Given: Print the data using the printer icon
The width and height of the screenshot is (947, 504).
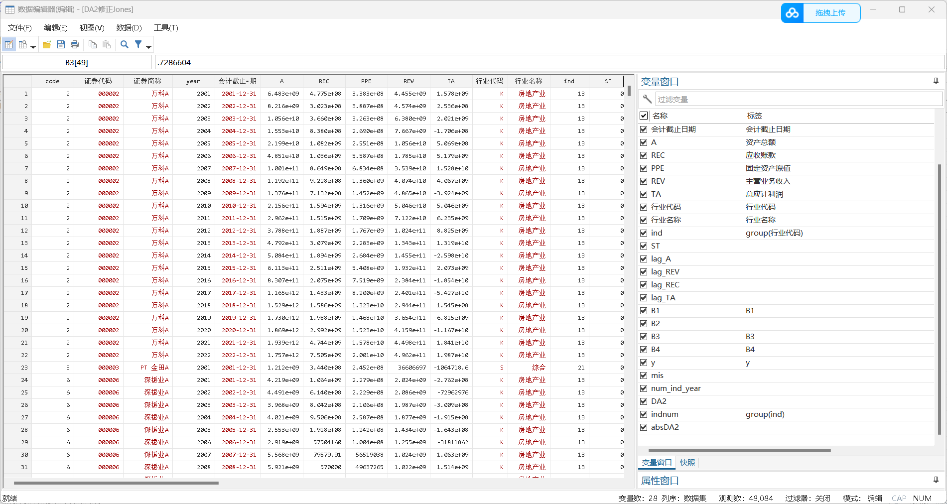Looking at the screenshot, I should pos(75,45).
